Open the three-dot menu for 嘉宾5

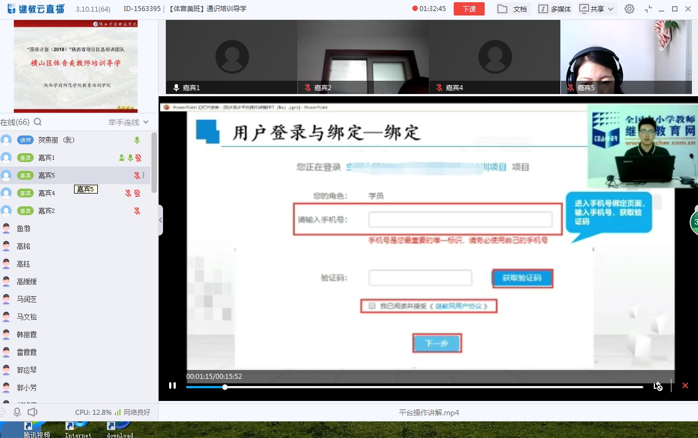[143, 175]
